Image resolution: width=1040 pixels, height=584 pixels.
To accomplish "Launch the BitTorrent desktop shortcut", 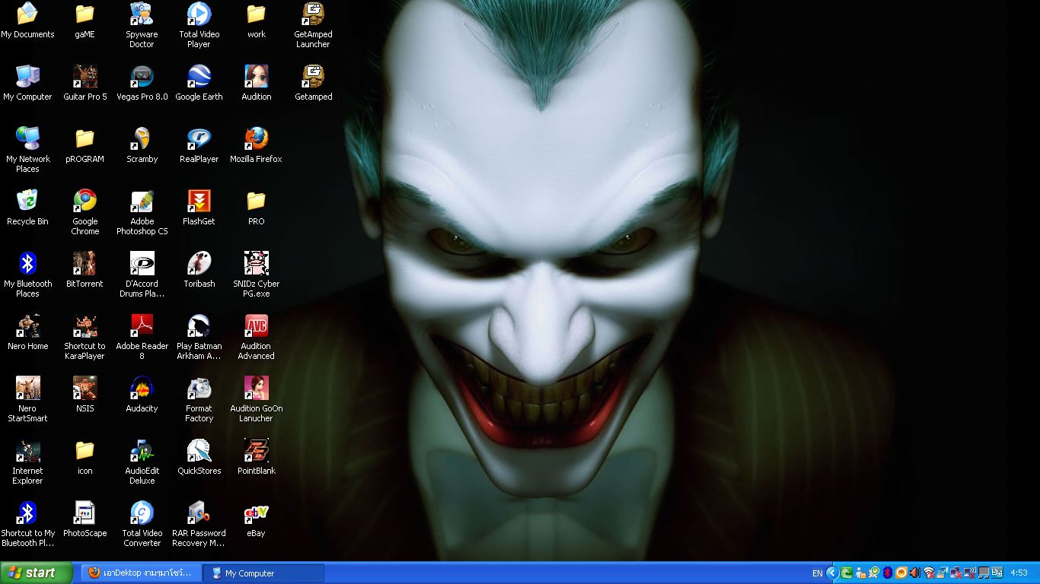I will 85,270.
